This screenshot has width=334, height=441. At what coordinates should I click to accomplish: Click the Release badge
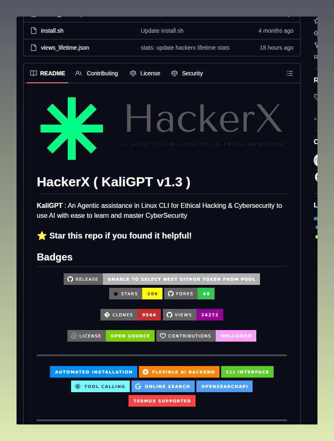(162, 279)
